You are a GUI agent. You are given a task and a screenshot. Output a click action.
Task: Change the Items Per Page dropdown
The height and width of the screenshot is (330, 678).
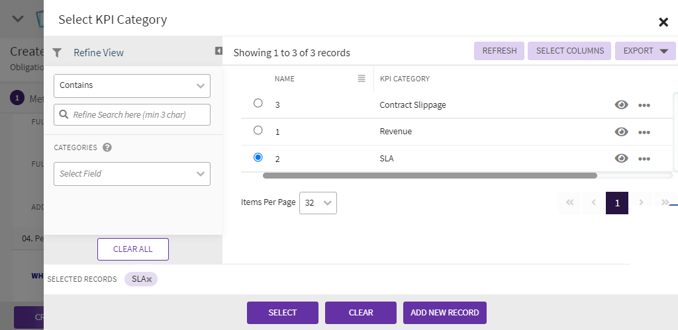coord(318,203)
